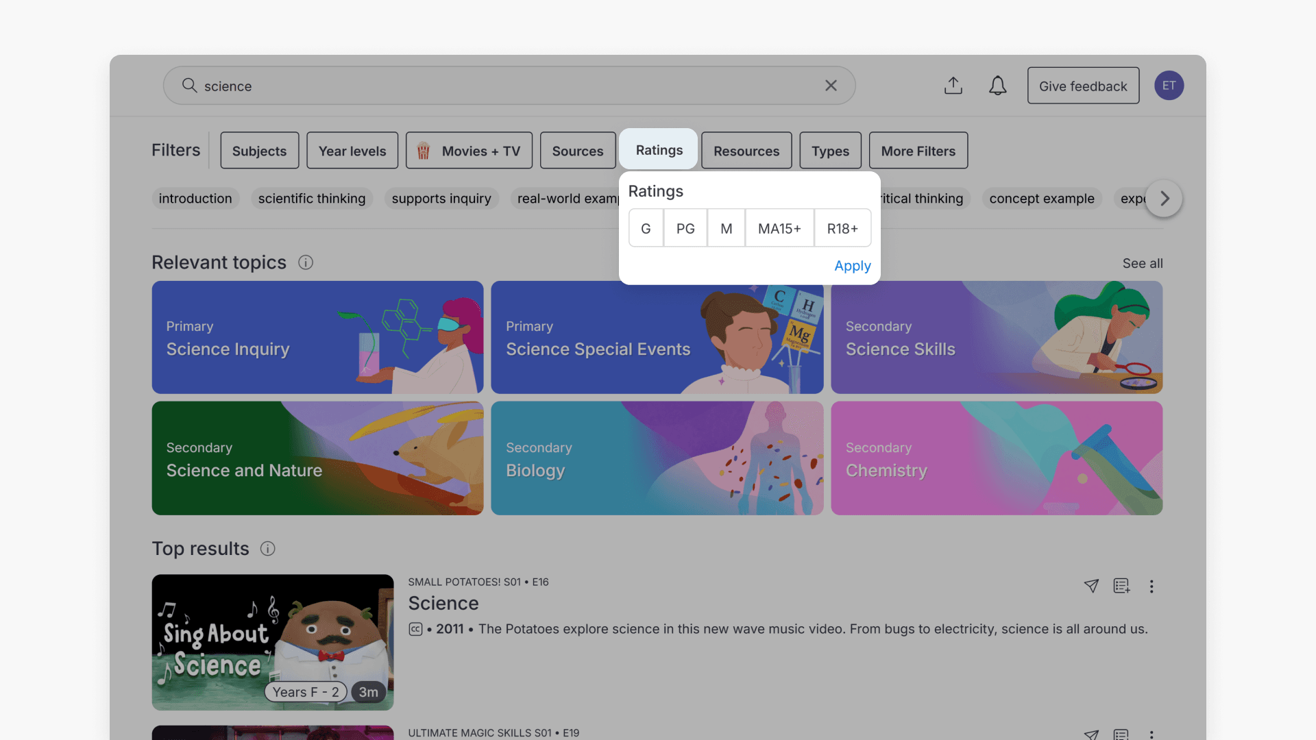Open ET user avatar menu
The width and height of the screenshot is (1316, 740).
point(1169,86)
